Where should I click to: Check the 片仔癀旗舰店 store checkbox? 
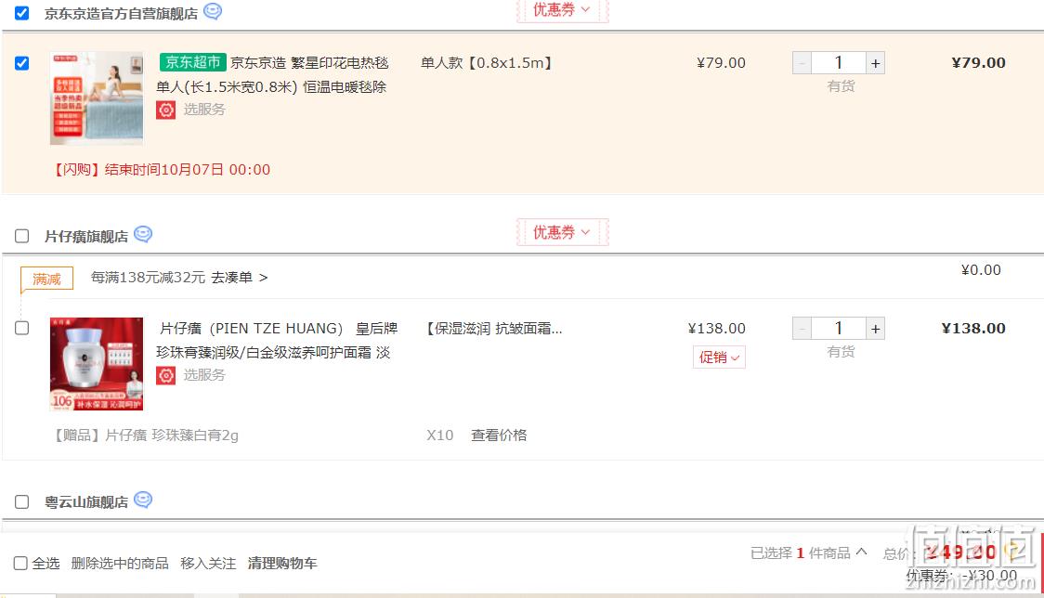pyautogui.click(x=22, y=237)
